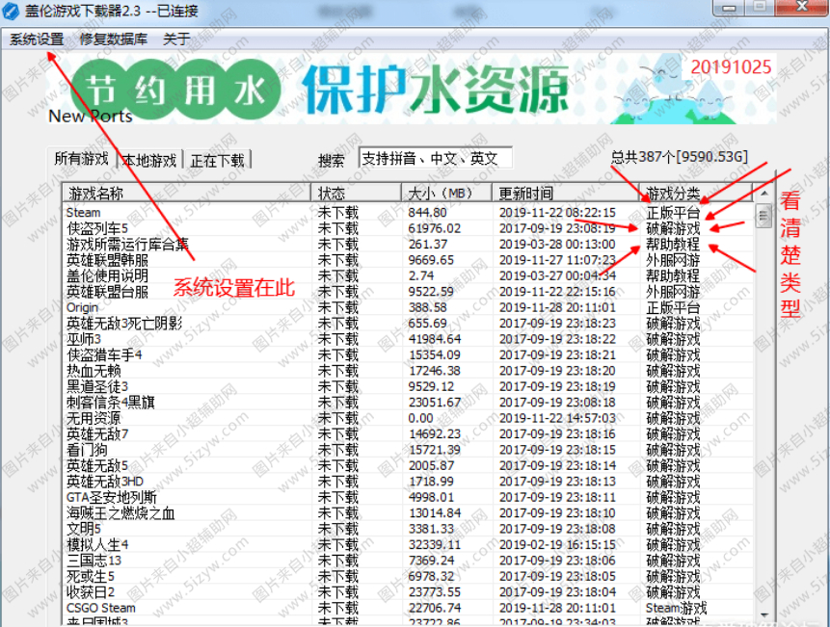Viewport: 830px width, 627px height.
Task: Select the 侠盗猎车手4 row
Action: [408, 354]
